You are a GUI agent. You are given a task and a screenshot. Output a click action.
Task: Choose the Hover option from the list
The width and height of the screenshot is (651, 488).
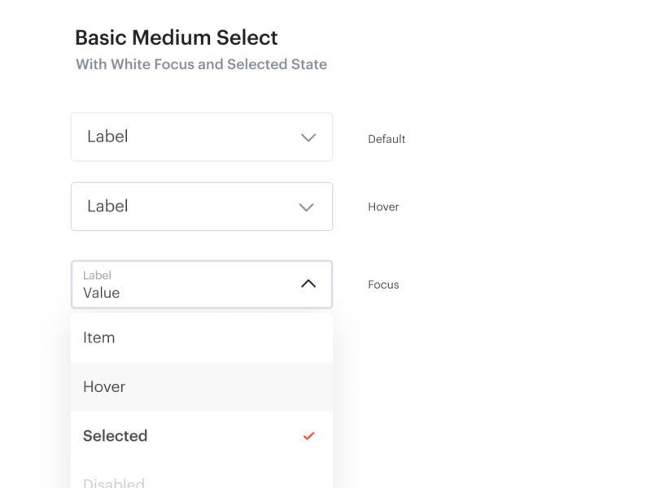pyautogui.click(x=202, y=387)
